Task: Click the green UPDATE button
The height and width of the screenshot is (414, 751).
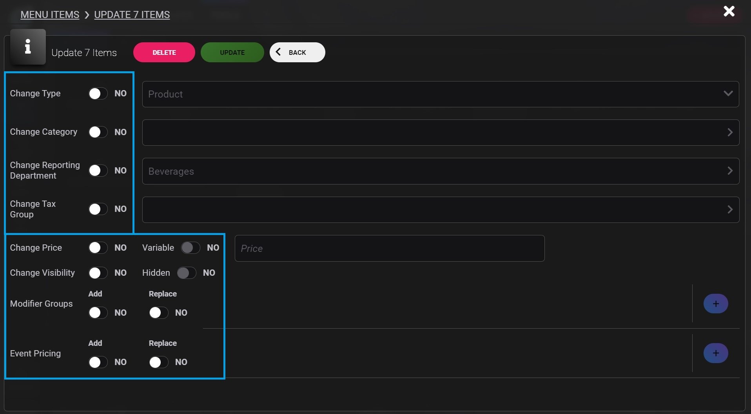Action: (232, 52)
